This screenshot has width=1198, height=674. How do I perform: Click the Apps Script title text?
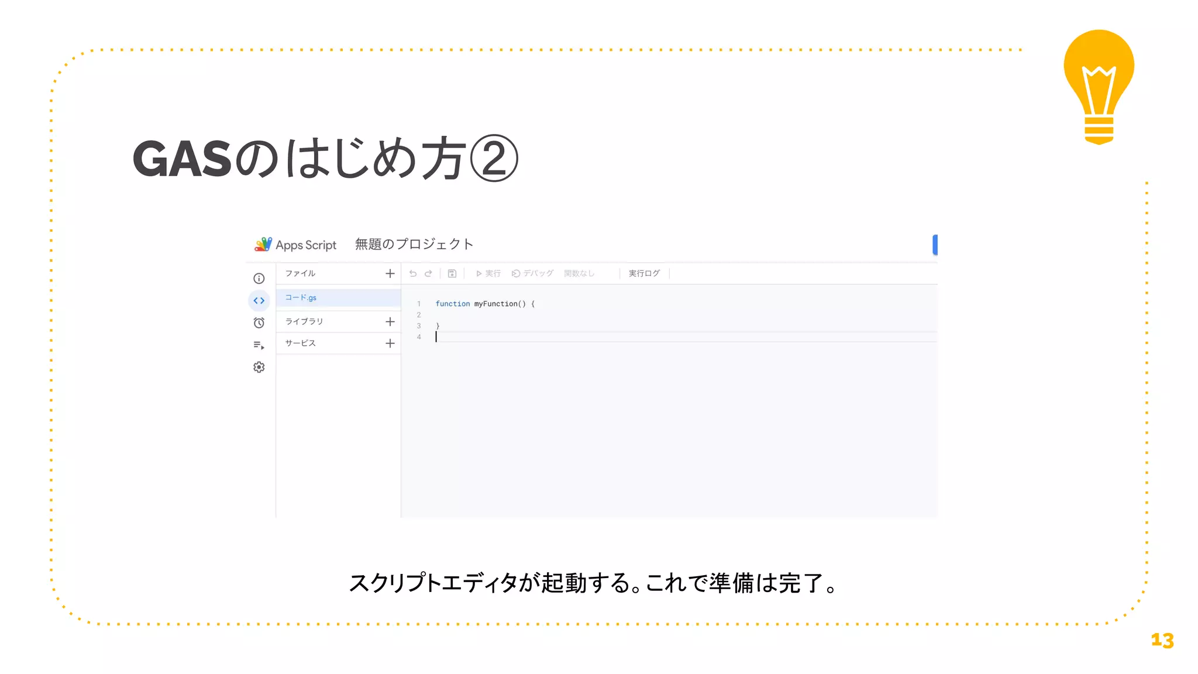click(x=306, y=245)
